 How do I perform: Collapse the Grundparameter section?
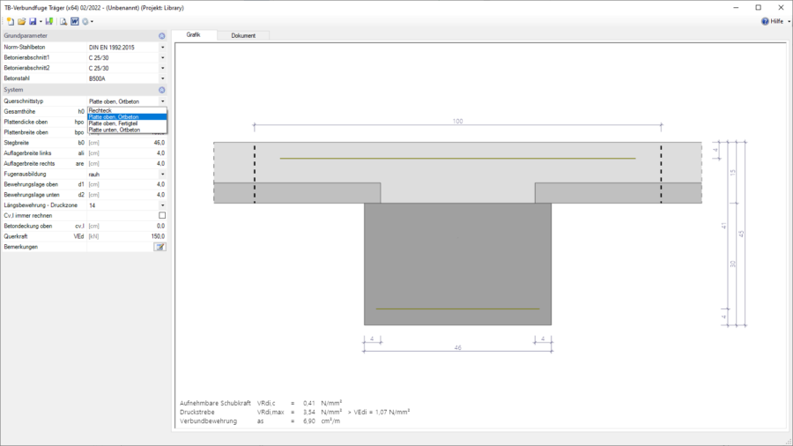pyautogui.click(x=162, y=36)
